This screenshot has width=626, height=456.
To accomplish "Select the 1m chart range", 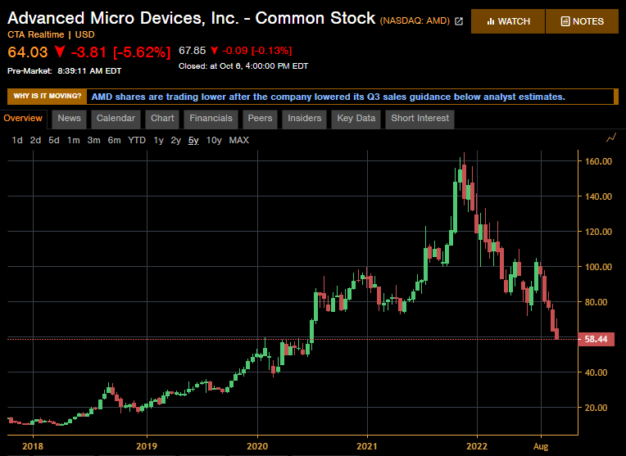I will point(74,141).
